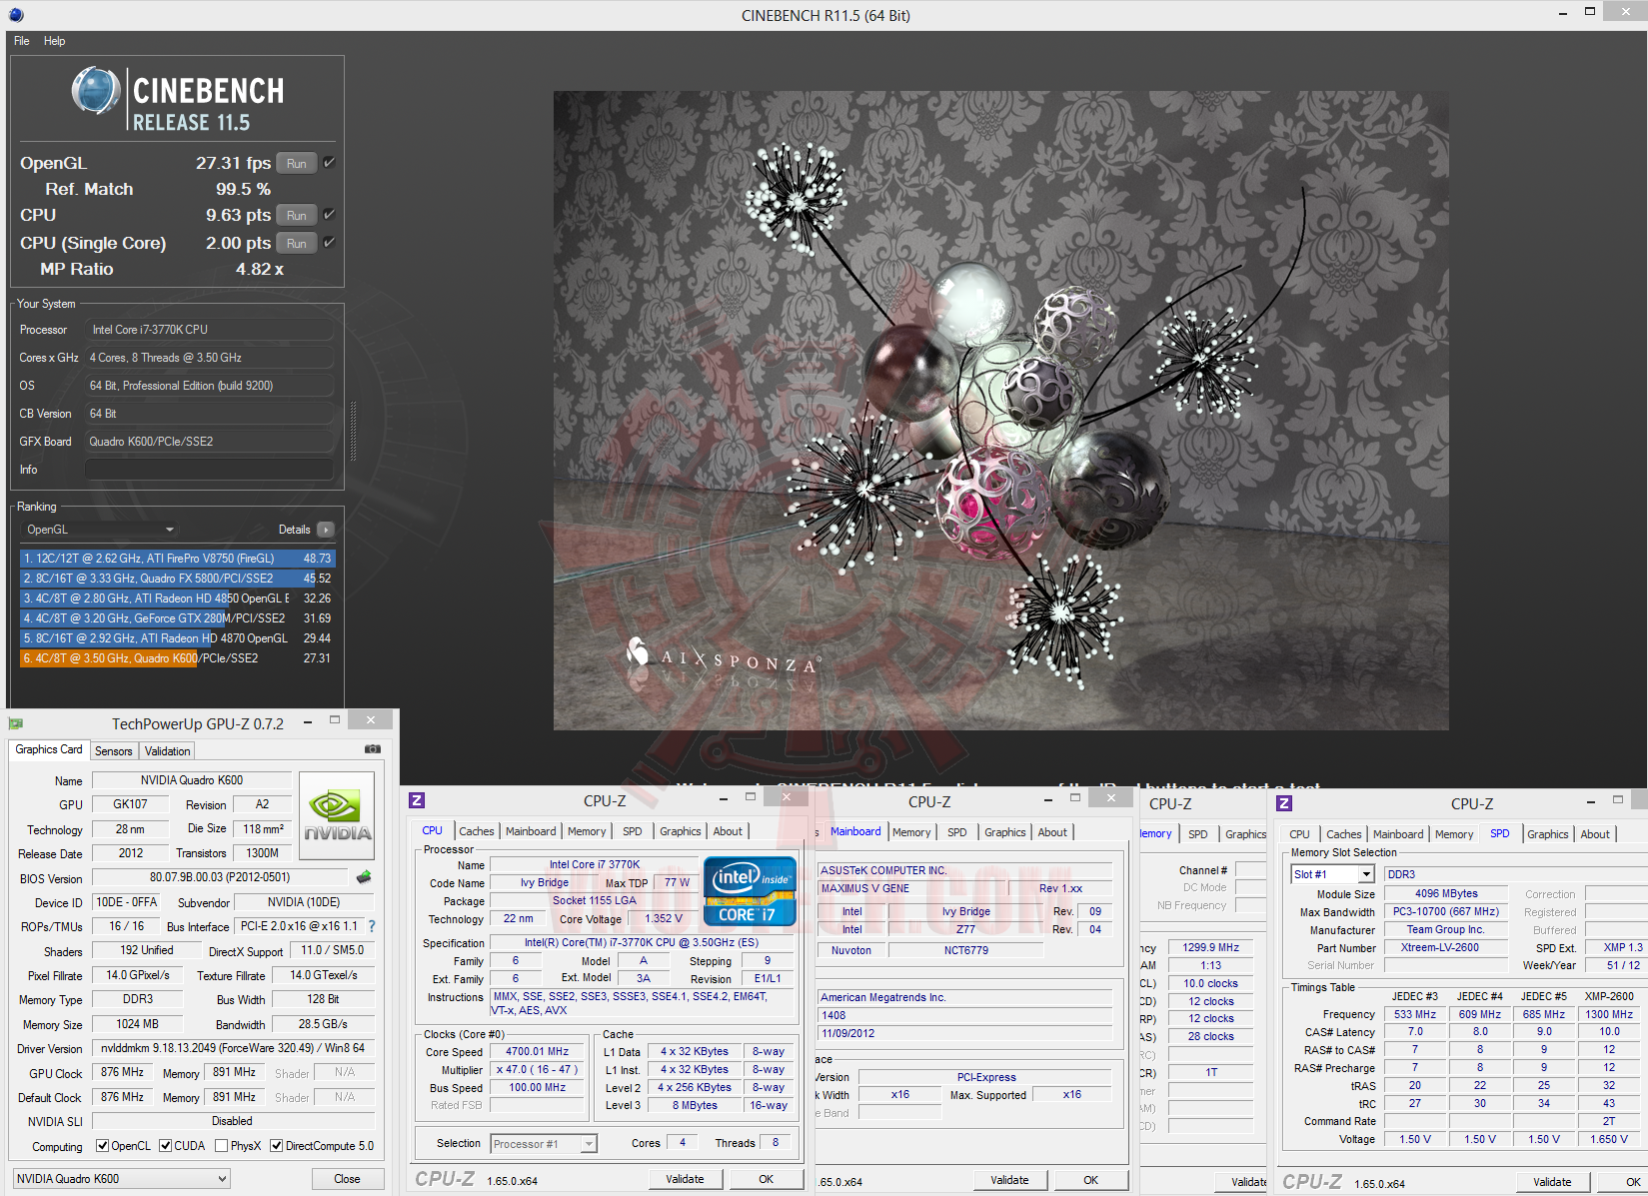Select ranking row "4C/8T @ 3.50 GHz, Quadro K600"

(178, 658)
